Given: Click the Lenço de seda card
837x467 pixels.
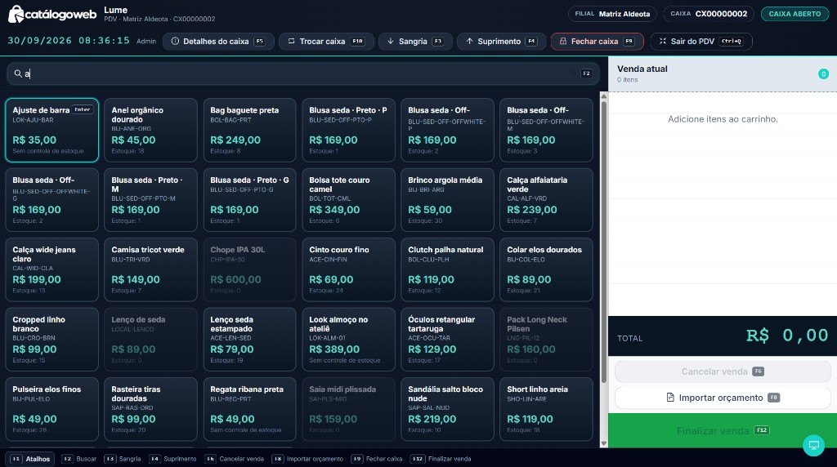Looking at the screenshot, I should click(x=150, y=340).
